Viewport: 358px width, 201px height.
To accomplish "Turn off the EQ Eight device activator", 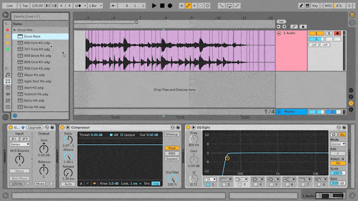I will tap(188, 127).
